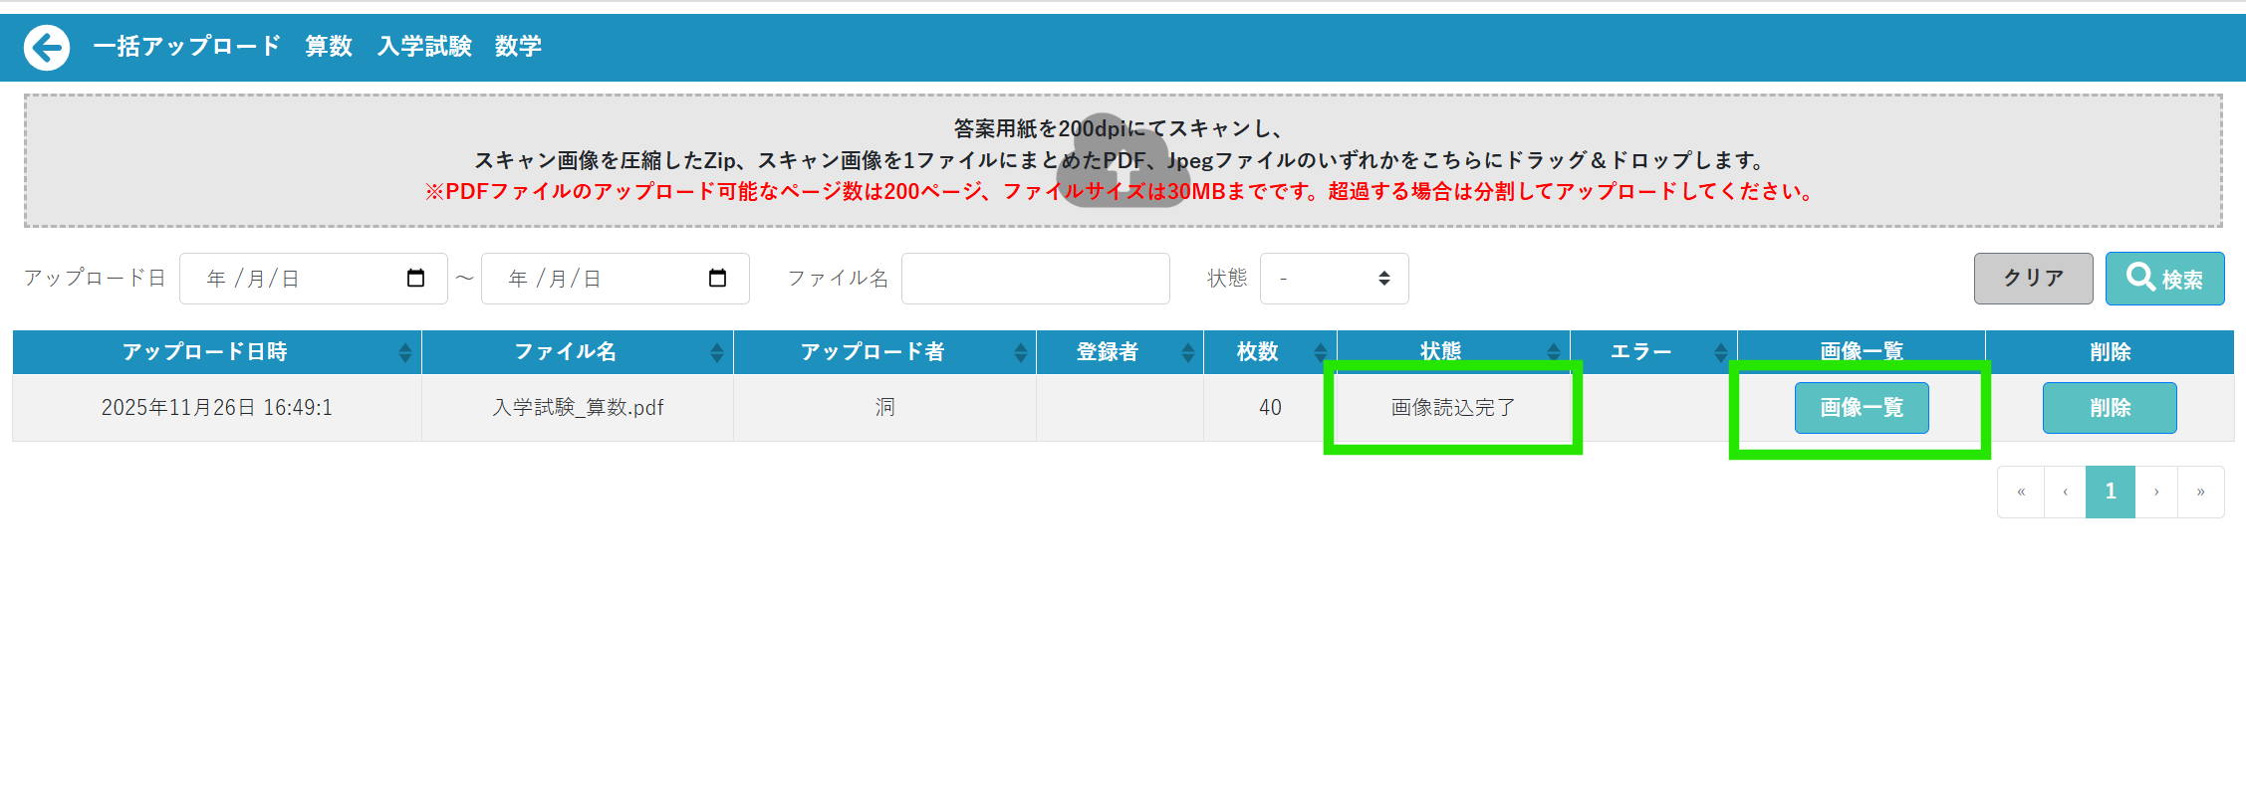This screenshot has height=798, width=2246.
Task: Expand the 状態 filter dropdown
Action: coord(1334,279)
